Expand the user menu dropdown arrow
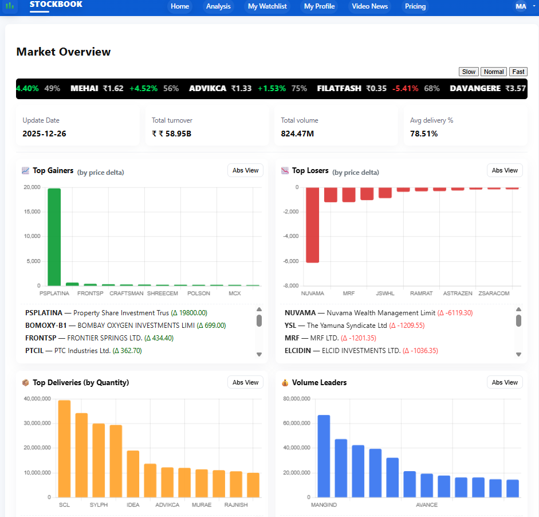Image resolution: width=539 pixels, height=517 pixels. 534,6
